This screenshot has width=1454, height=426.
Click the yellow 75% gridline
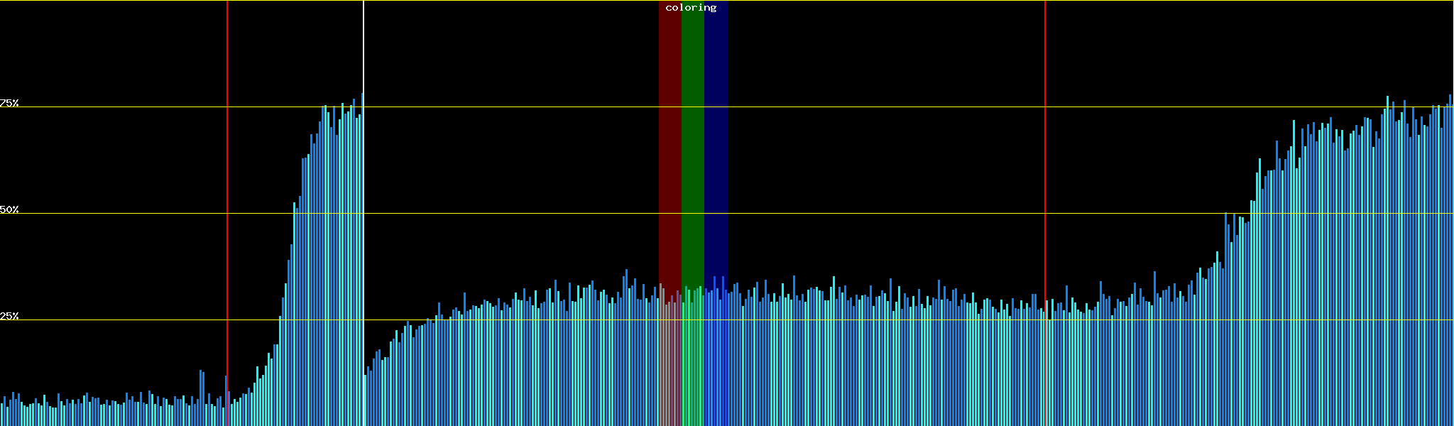(x=852, y=107)
